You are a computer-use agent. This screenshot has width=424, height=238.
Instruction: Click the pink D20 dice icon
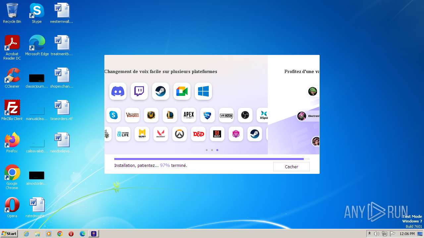point(236,134)
